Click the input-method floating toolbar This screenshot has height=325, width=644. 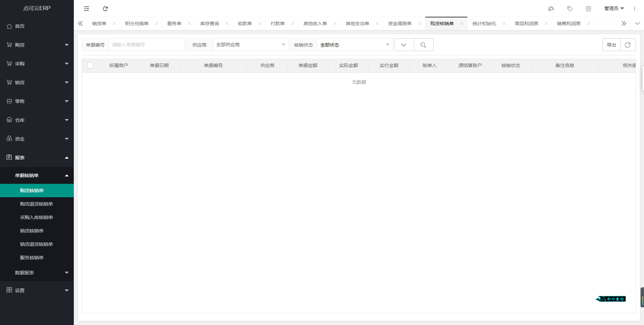[610, 299]
